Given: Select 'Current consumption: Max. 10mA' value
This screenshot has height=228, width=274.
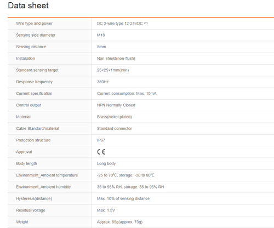Looking at the screenshot, I should [127, 94].
